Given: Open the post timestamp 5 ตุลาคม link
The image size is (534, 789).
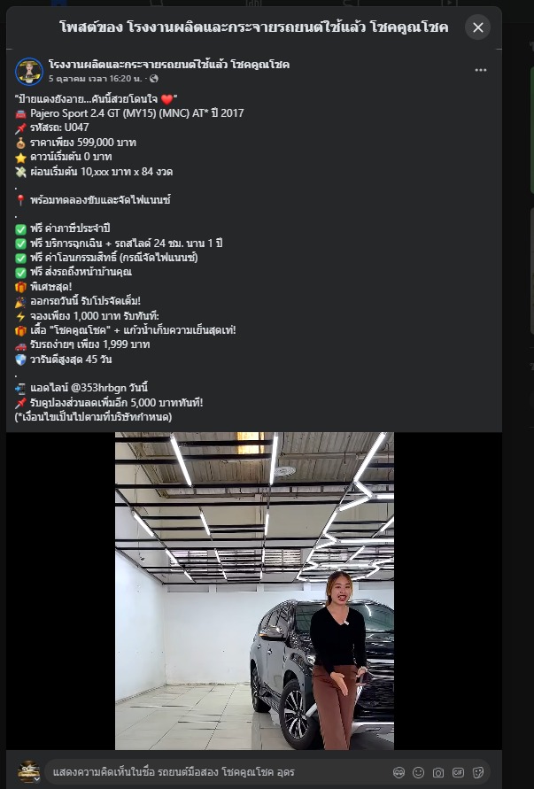Looking at the screenshot, I should 95,79.
